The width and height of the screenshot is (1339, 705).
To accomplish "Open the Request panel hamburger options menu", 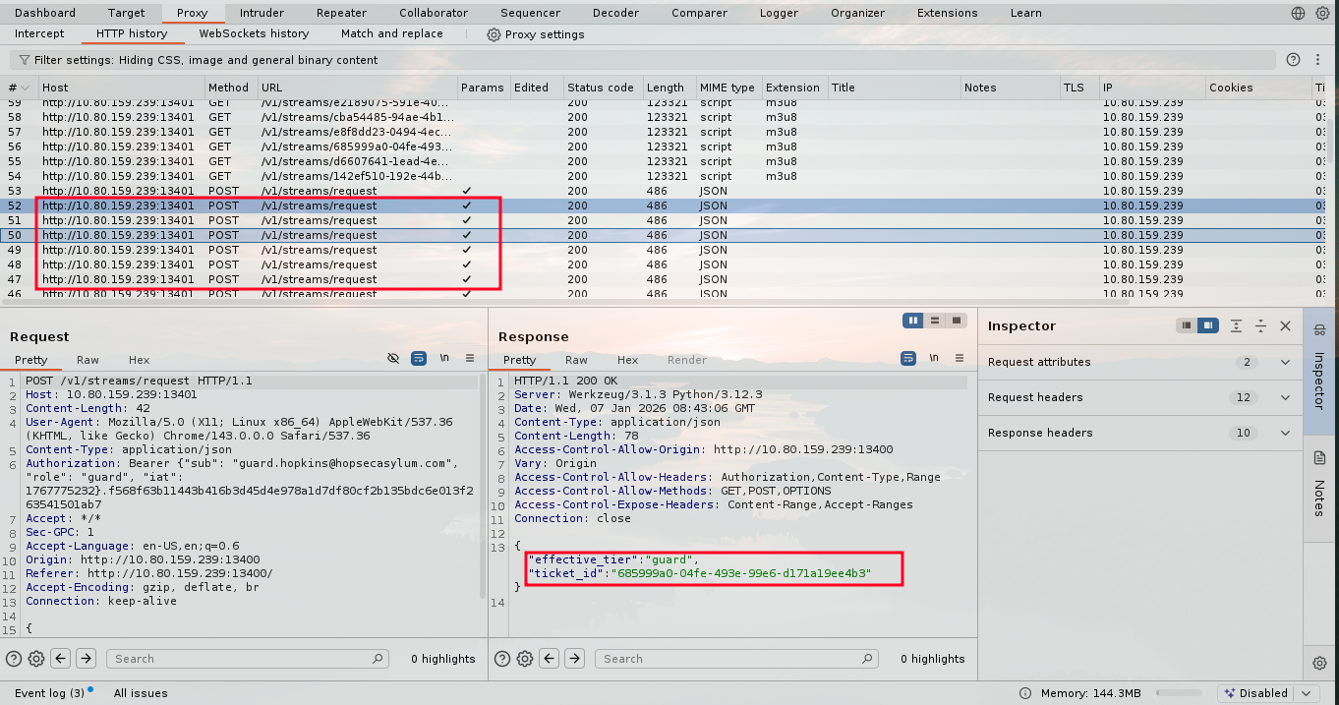I will pos(470,359).
